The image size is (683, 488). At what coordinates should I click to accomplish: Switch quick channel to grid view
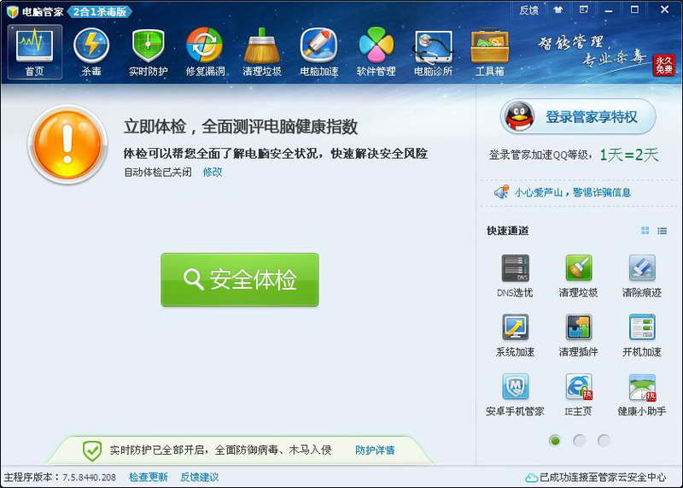(645, 231)
